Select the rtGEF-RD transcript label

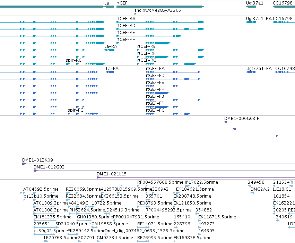click(126, 26)
